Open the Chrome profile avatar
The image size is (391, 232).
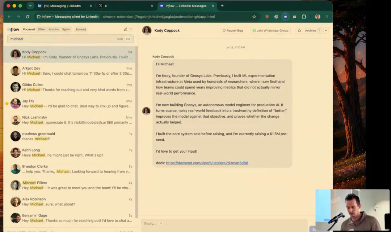318,17
